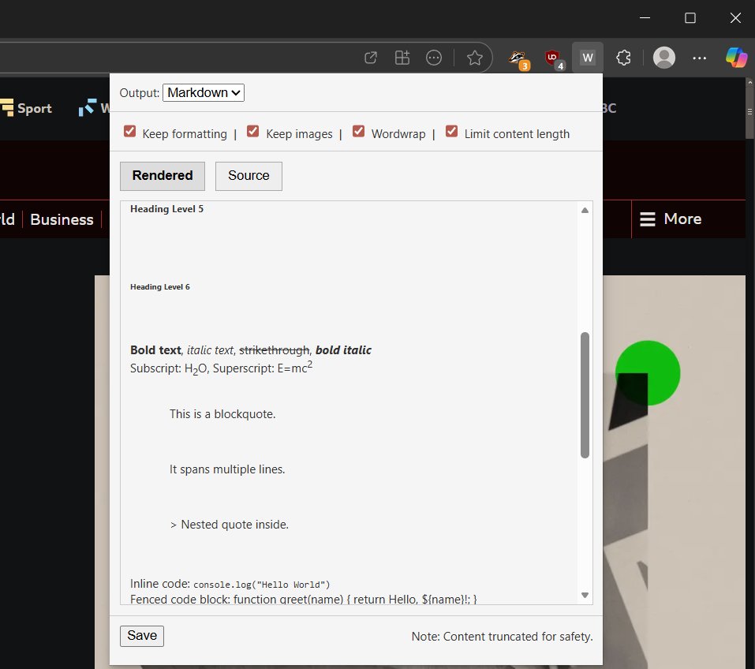Open the Sport link on the page

pyautogui.click(x=27, y=108)
